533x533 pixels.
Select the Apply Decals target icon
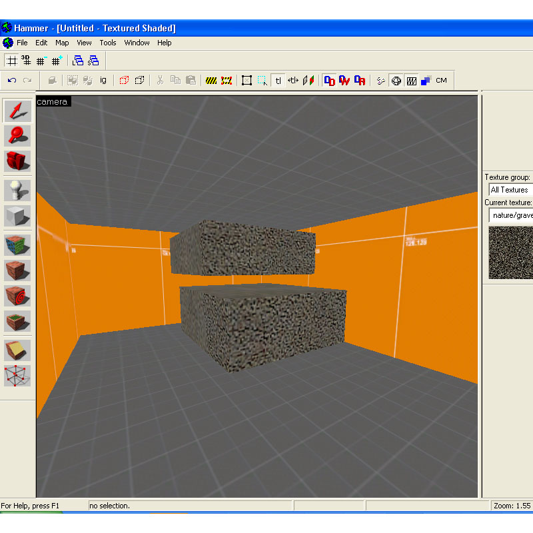click(x=18, y=296)
